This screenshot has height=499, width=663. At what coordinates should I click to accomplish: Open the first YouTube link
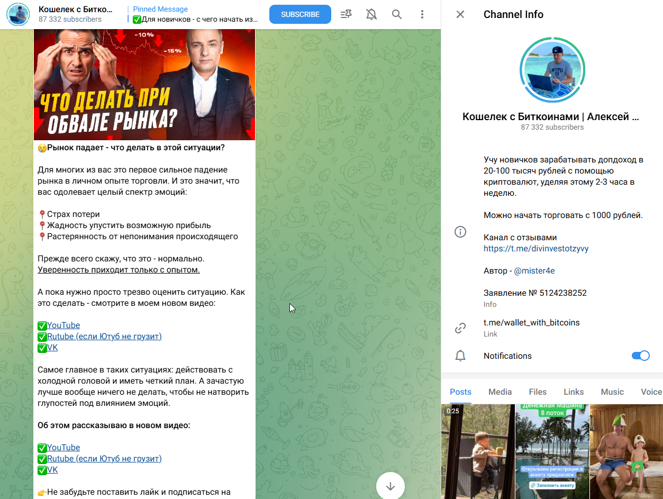pos(63,325)
